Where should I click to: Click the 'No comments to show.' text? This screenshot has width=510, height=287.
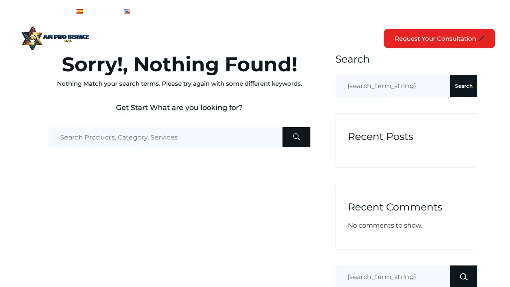385,226
